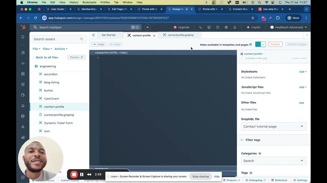327x183 pixels.
Task: Open the Reference link at bottom
Action: [x=279, y=180]
